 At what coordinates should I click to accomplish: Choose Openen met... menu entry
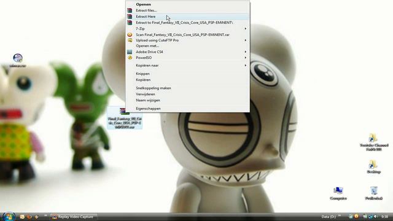click(x=187, y=46)
